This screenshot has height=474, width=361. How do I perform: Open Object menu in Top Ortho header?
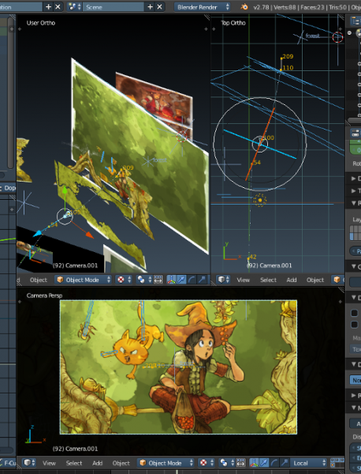pos(315,280)
